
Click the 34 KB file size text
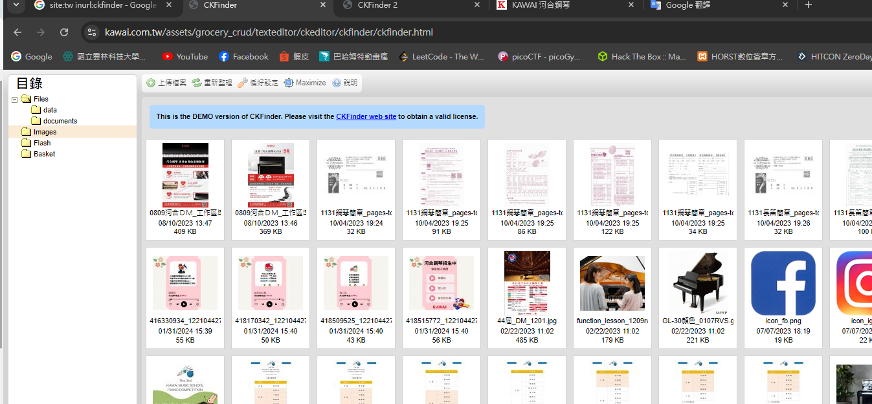point(698,231)
